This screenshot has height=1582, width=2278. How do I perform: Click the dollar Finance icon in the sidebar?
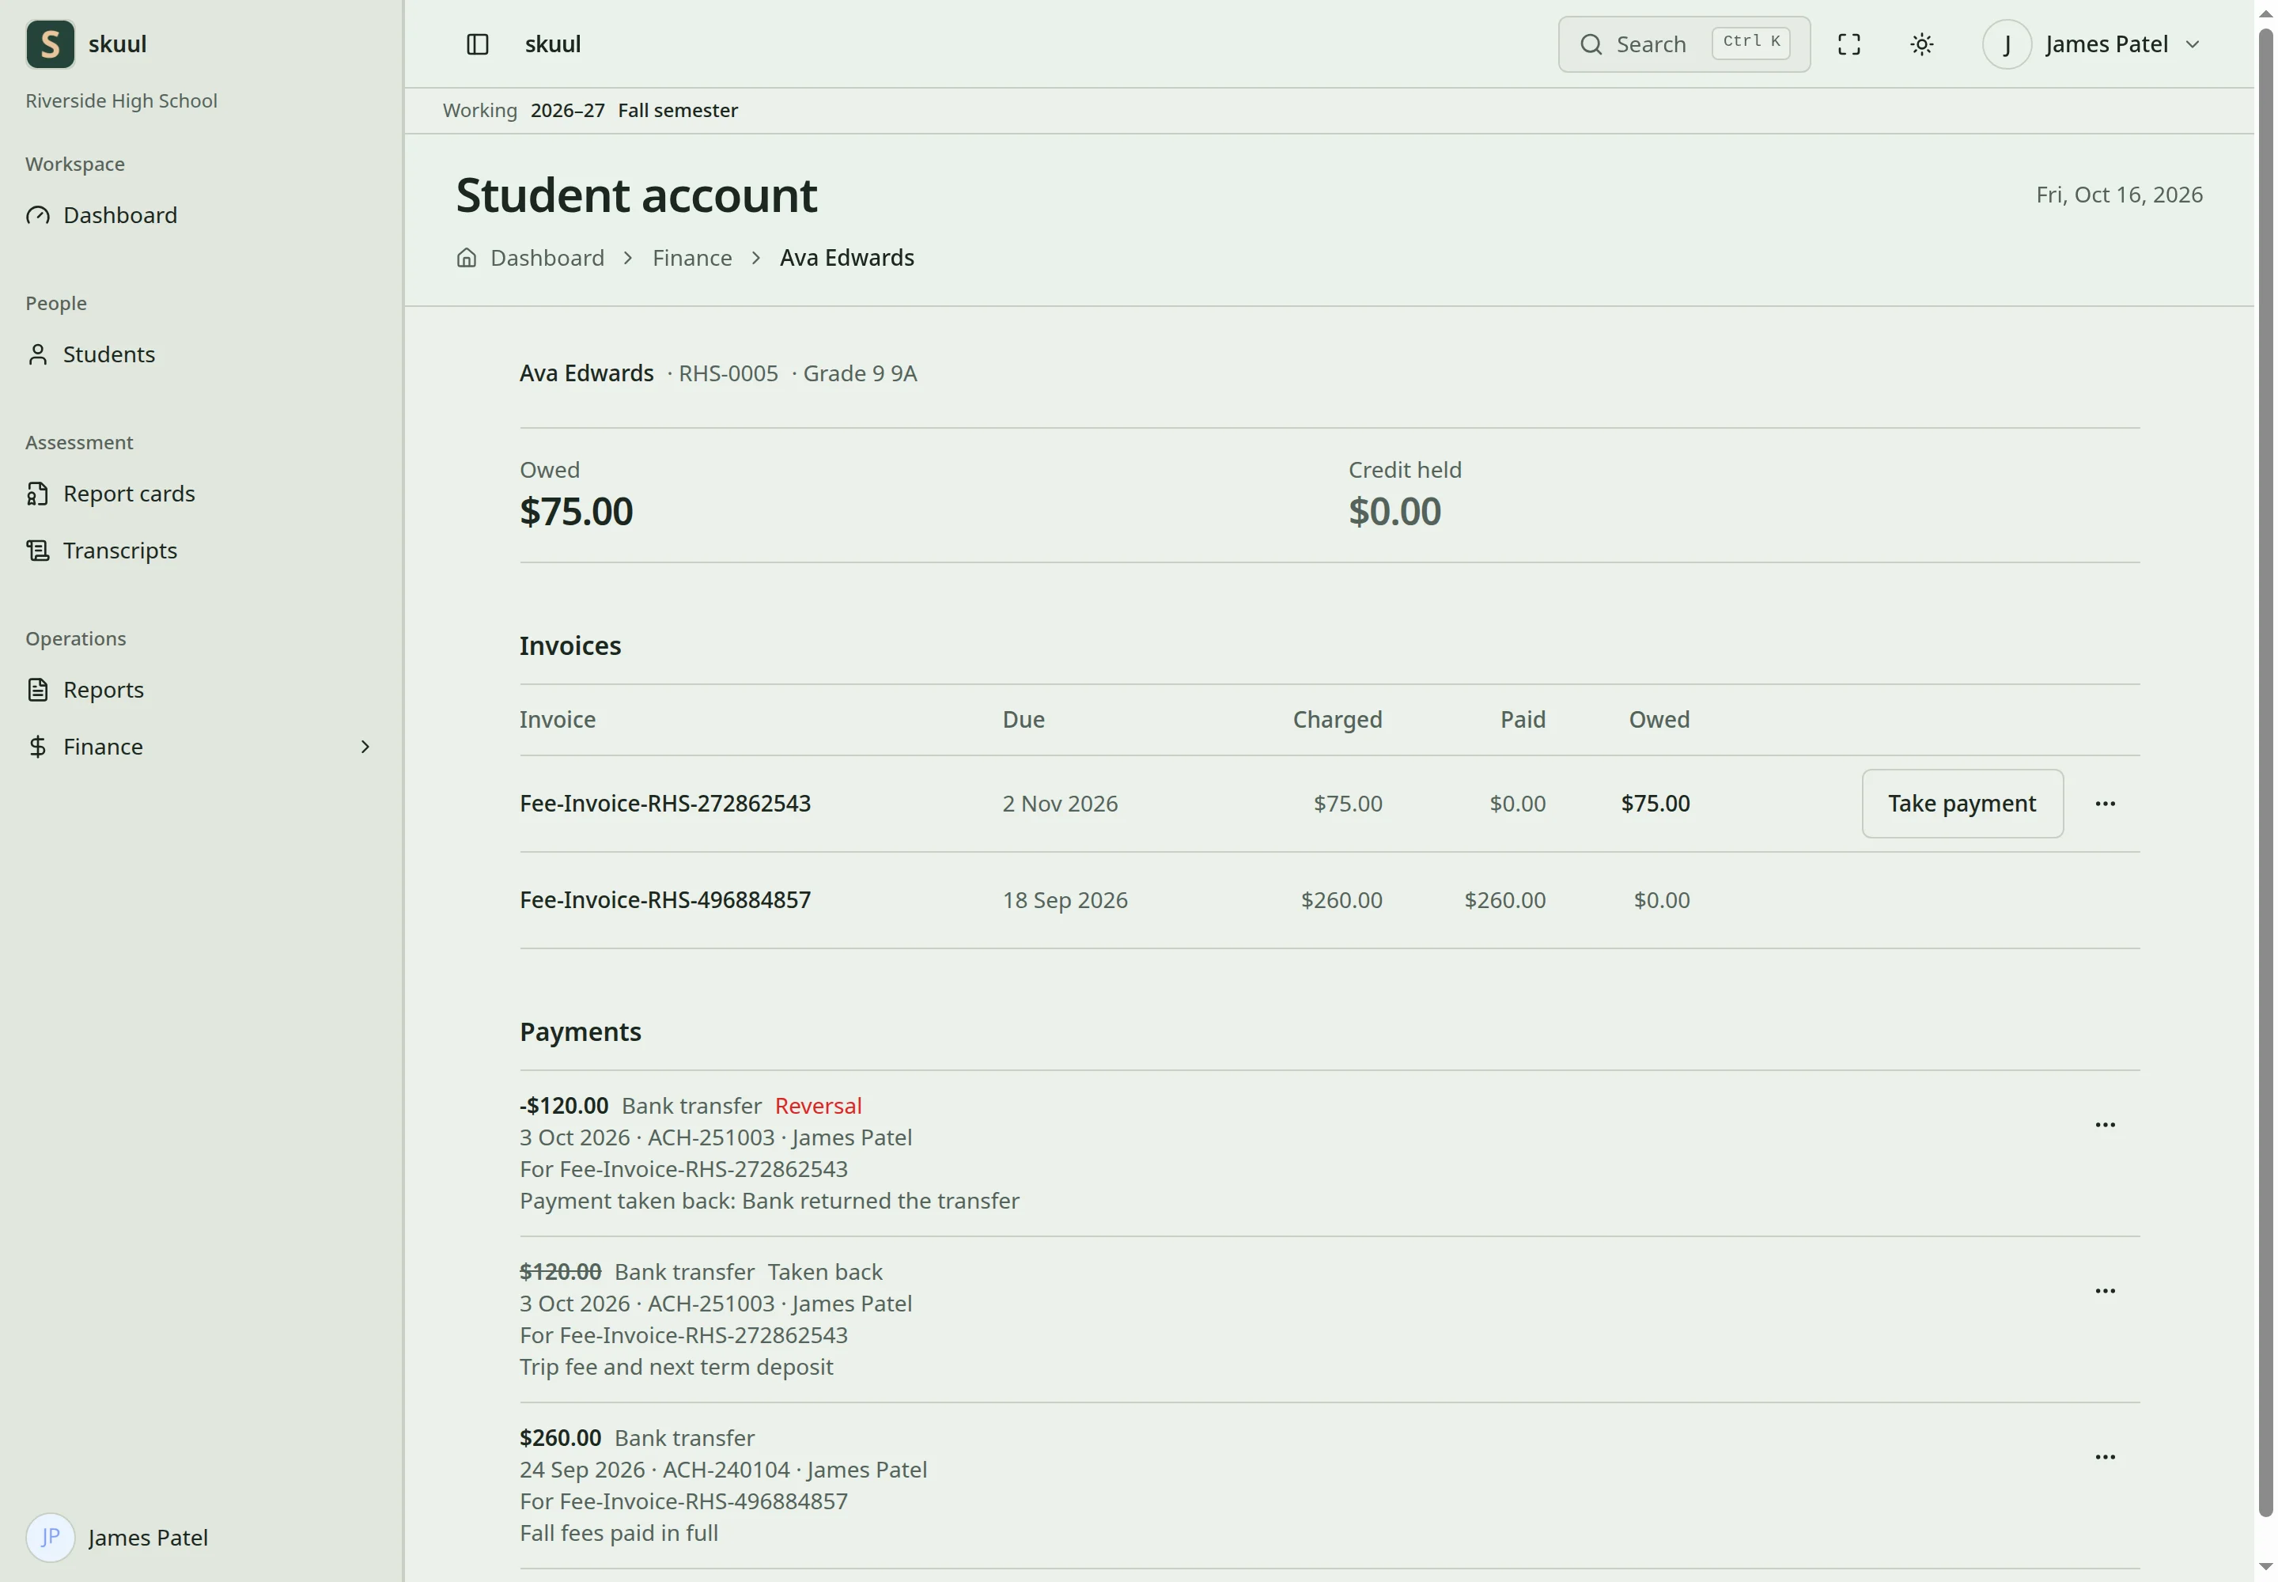[38, 747]
